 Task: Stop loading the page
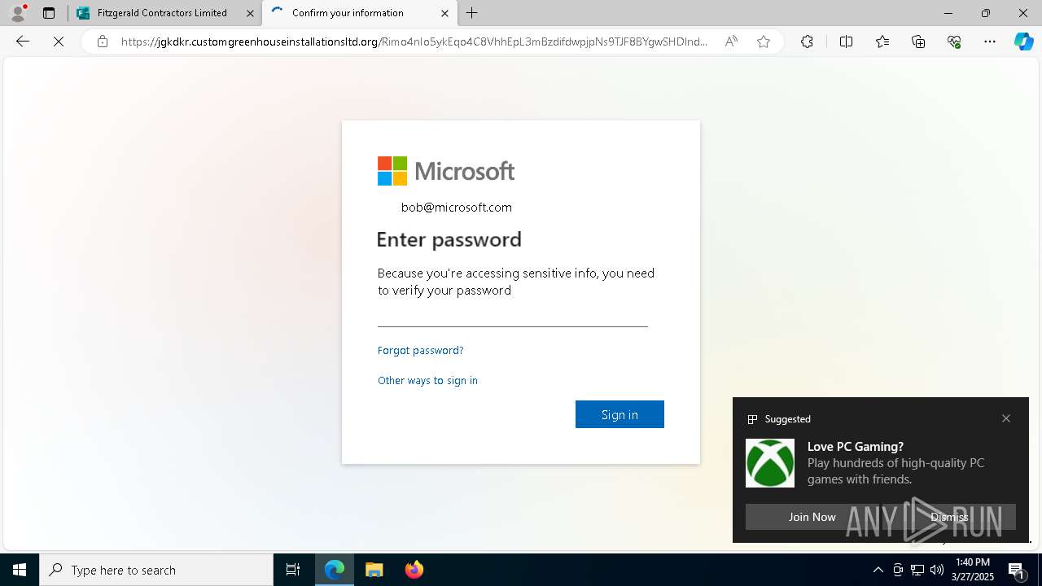[59, 42]
